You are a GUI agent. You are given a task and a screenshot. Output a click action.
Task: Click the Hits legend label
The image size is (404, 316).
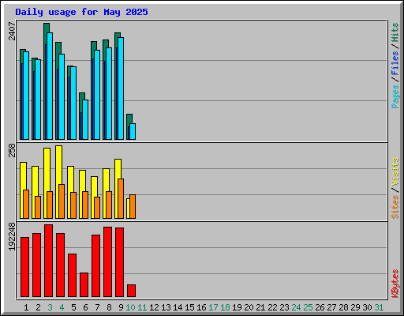[x=395, y=32]
